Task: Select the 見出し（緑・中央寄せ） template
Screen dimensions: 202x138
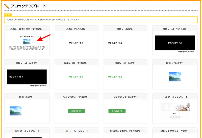Action: pos(76,74)
